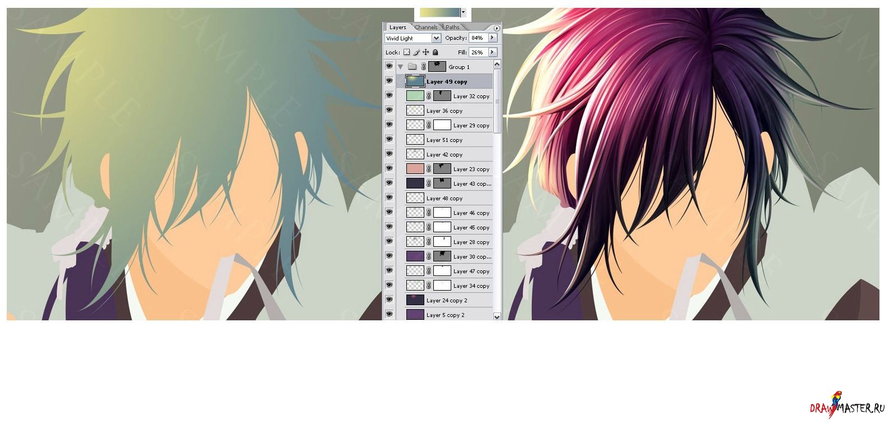Select 'Layer 36 copy' name text

coord(444,111)
